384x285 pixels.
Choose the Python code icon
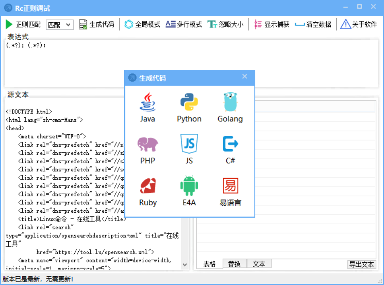point(189,107)
